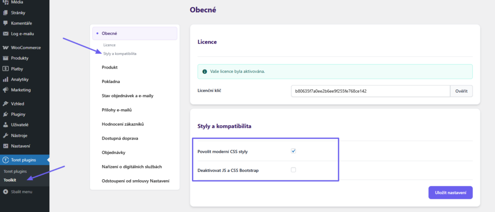Open the Toret plugins submenu link
The image size is (495, 212).
(15, 171)
